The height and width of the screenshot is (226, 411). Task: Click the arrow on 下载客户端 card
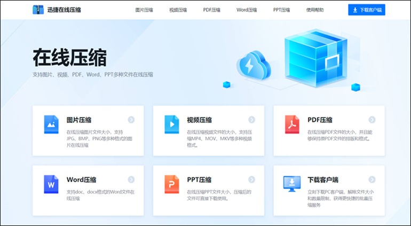[372, 180]
